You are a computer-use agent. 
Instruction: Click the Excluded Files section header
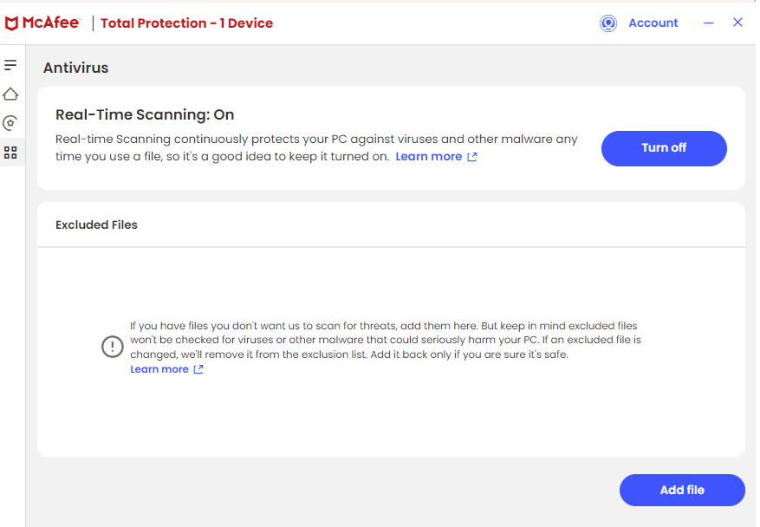click(x=96, y=225)
